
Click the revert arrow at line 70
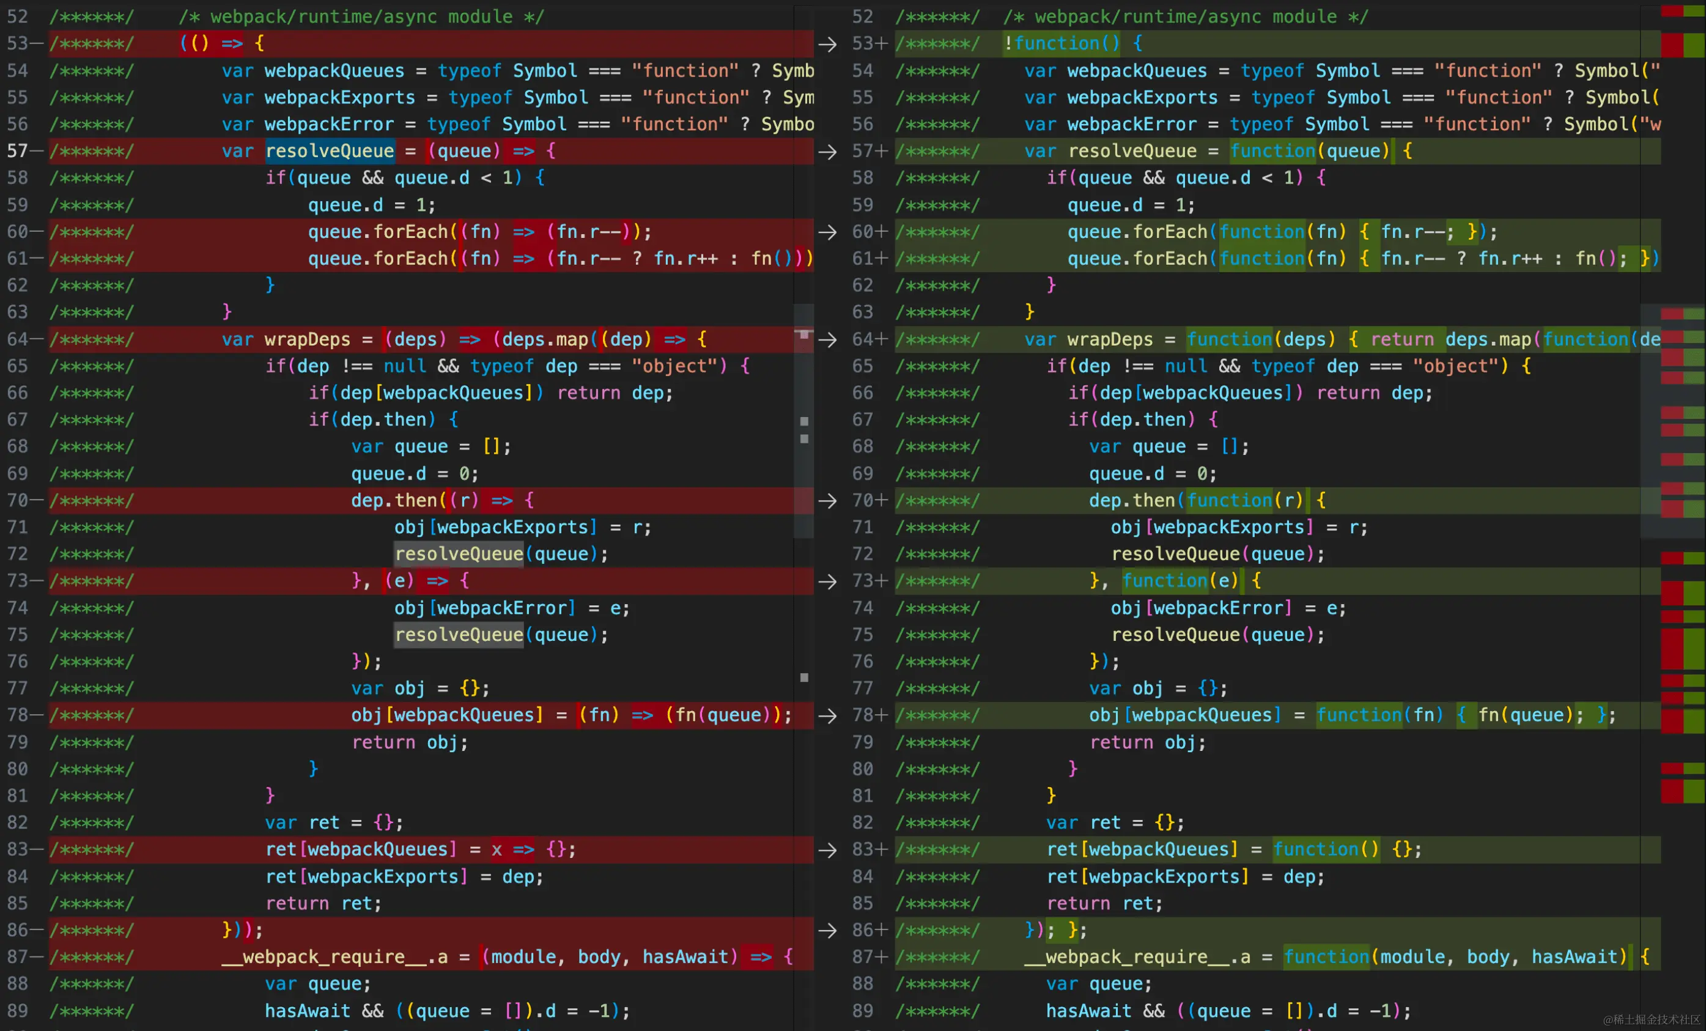pyautogui.click(x=827, y=501)
